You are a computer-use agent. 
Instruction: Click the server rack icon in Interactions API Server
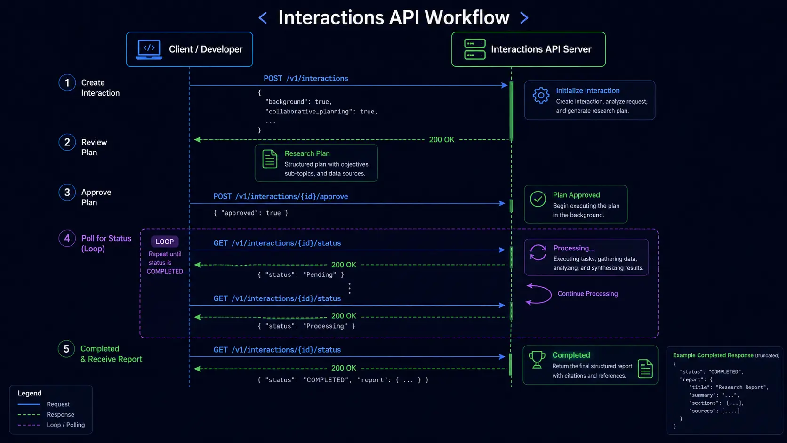coord(474,49)
